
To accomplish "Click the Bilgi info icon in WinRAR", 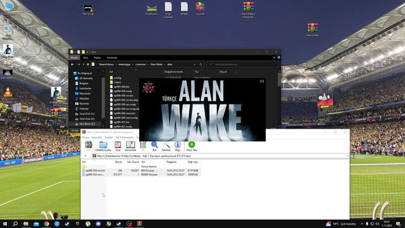I will pyautogui.click(x=177, y=146).
